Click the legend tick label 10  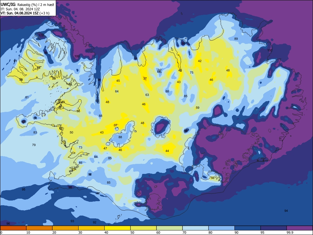[28, 232]
